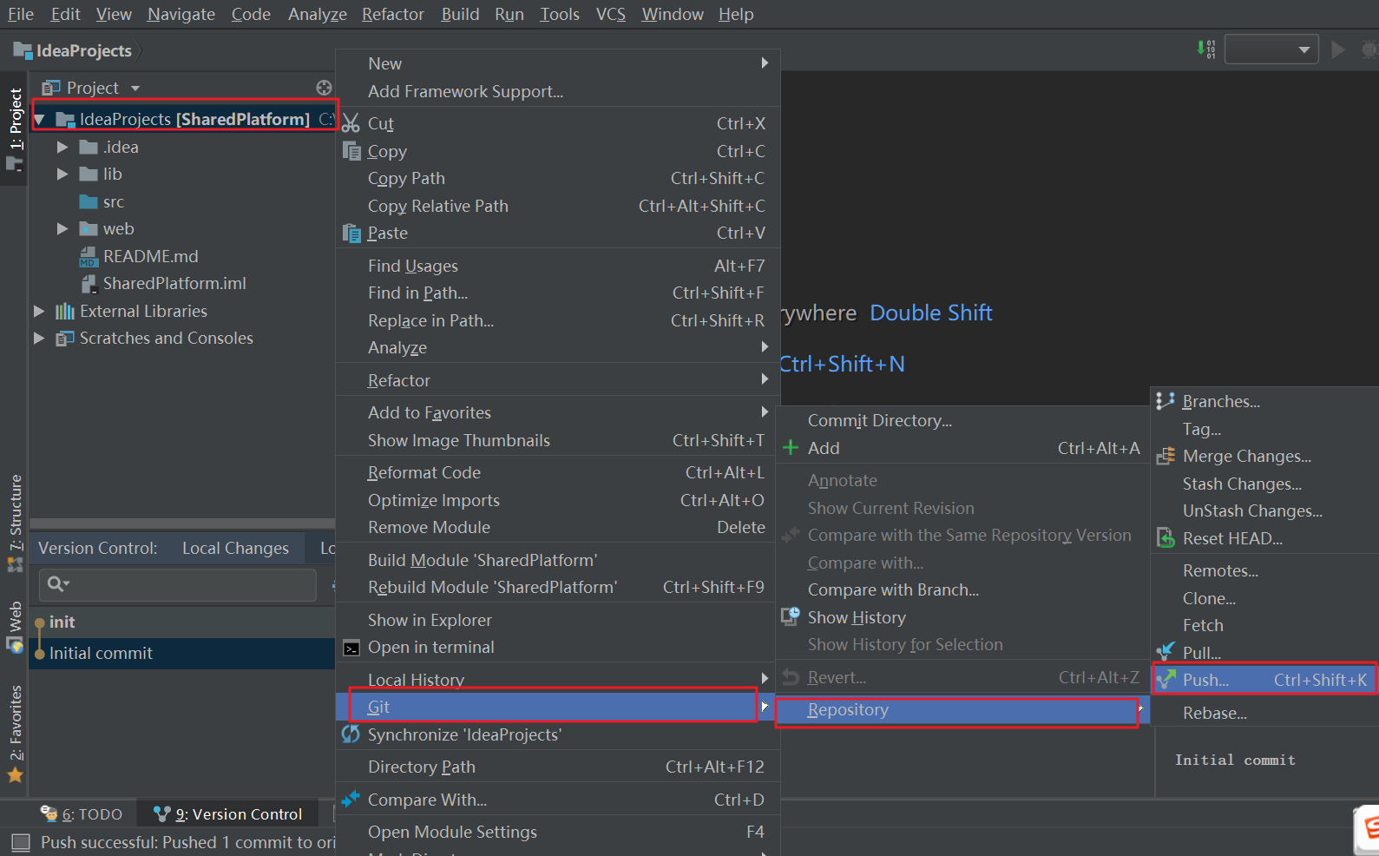This screenshot has width=1379, height=856.
Task: Click the status bar tool window square icon
Action: (x=21, y=842)
